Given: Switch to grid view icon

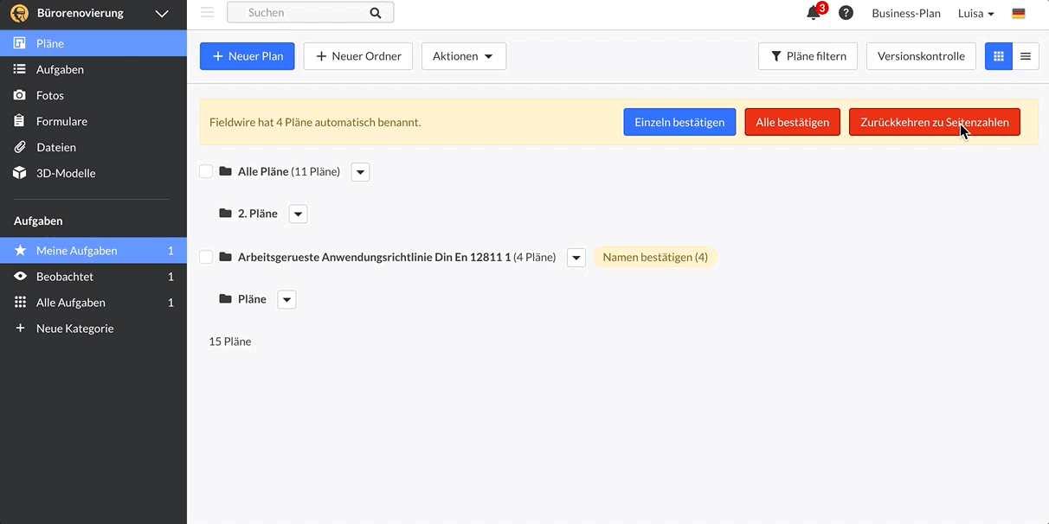Looking at the screenshot, I should (999, 56).
